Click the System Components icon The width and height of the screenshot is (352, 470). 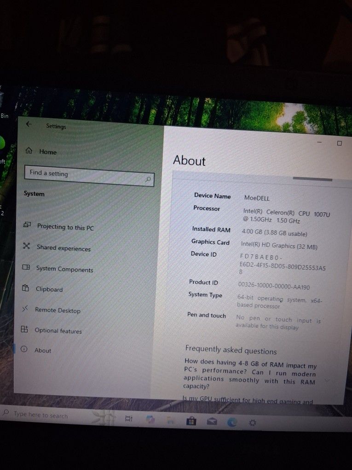click(x=26, y=267)
